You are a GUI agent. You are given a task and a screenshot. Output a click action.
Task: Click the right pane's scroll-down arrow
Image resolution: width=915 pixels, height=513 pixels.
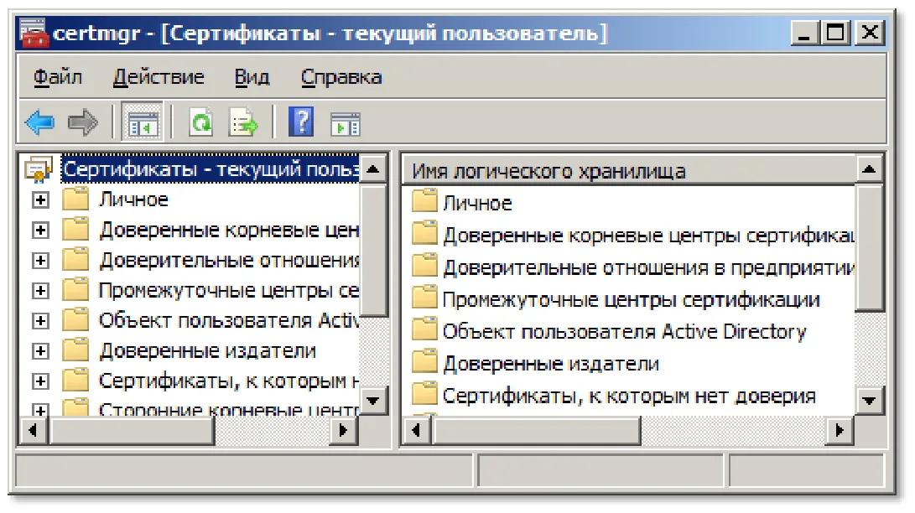(x=869, y=401)
